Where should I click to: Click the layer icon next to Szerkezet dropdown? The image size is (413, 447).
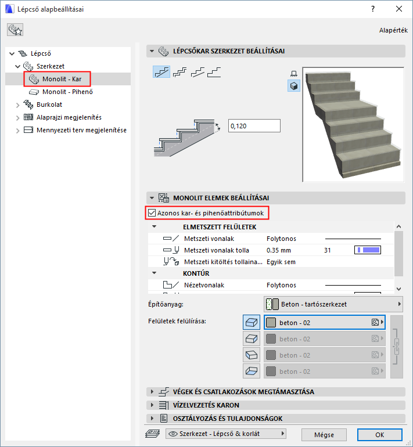(153, 434)
